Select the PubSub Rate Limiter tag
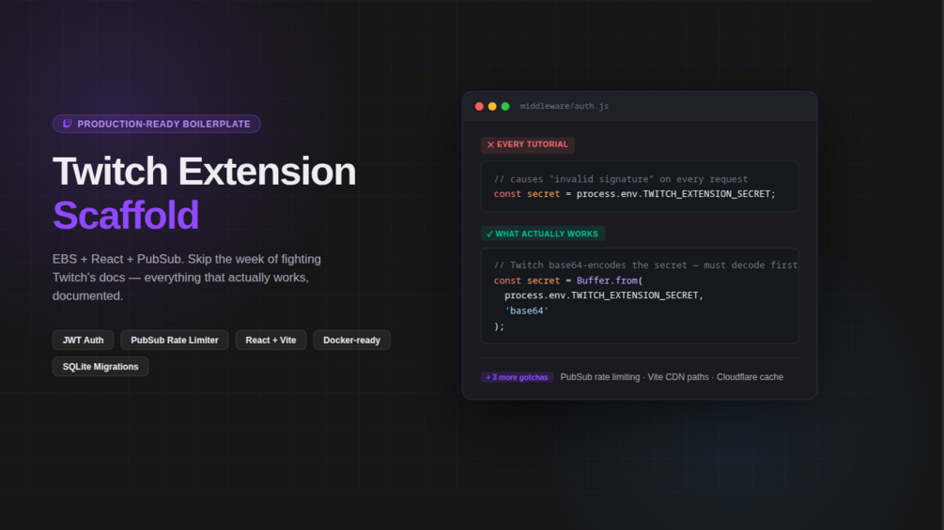 pos(175,341)
